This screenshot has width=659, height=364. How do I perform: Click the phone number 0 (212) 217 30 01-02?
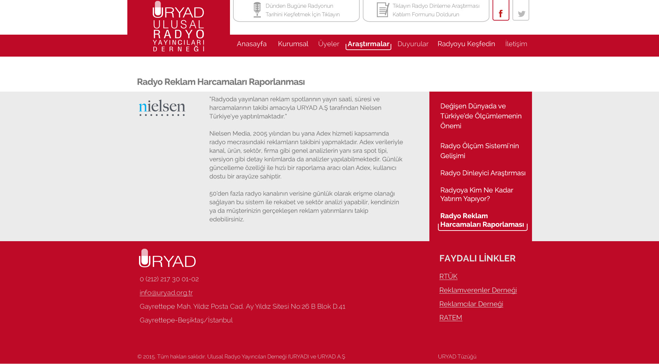pyautogui.click(x=169, y=279)
